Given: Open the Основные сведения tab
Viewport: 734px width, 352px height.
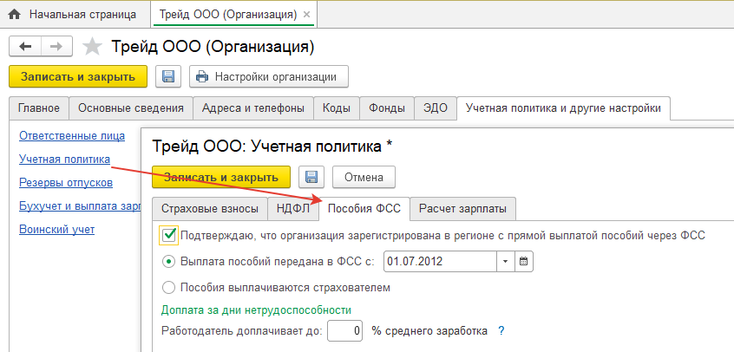Looking at the screenshot, I should coord(130,108).
